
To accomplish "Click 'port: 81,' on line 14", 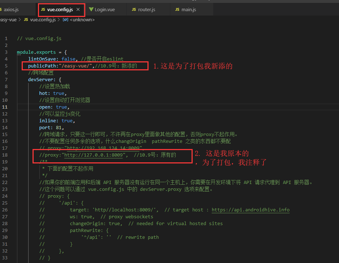I will tap(51, 127).
